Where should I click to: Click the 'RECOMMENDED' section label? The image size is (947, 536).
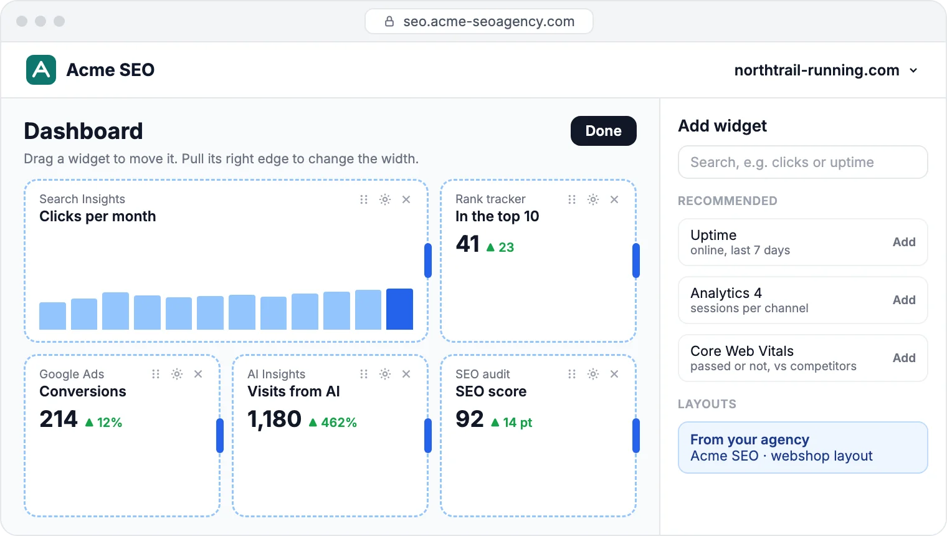click(x=728, y=201)
